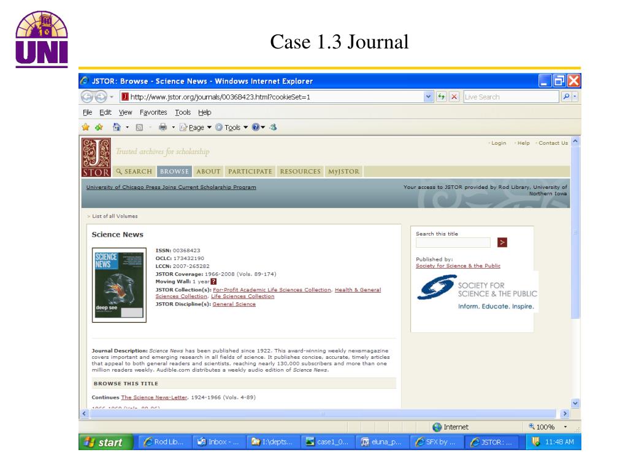Click the Add to Favorites icon
Screen dimensions: 628x471
coord(99,128)
